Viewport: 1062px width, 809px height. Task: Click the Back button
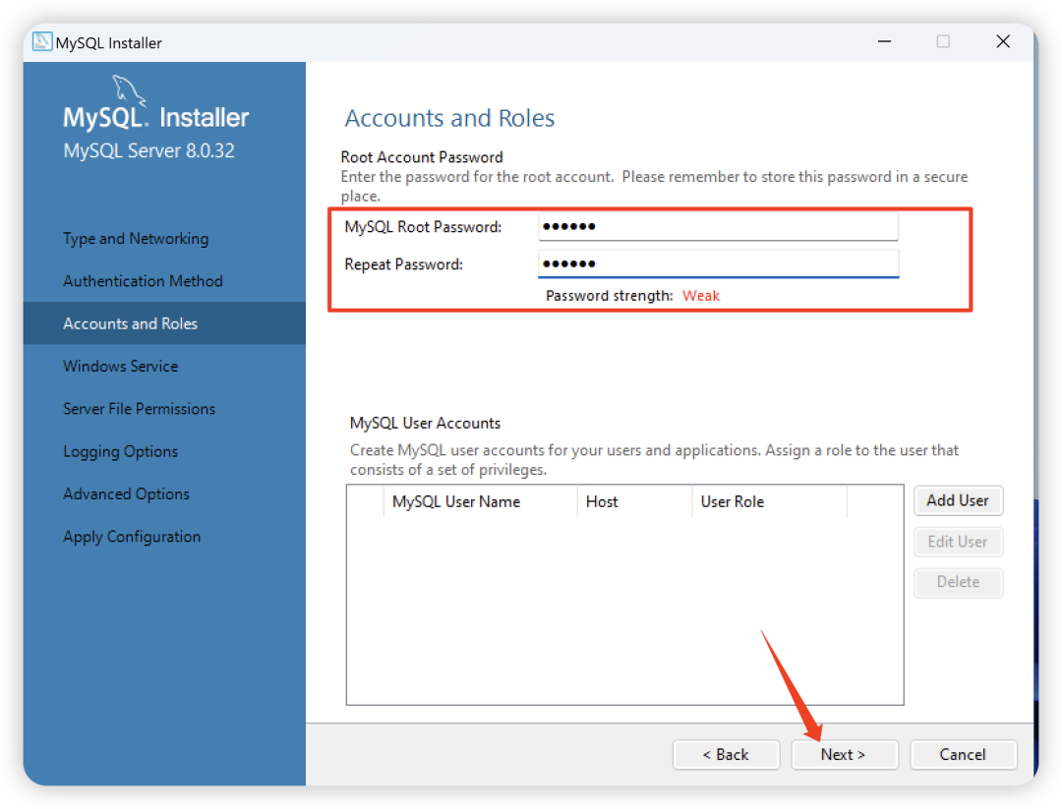coord(726,755)
